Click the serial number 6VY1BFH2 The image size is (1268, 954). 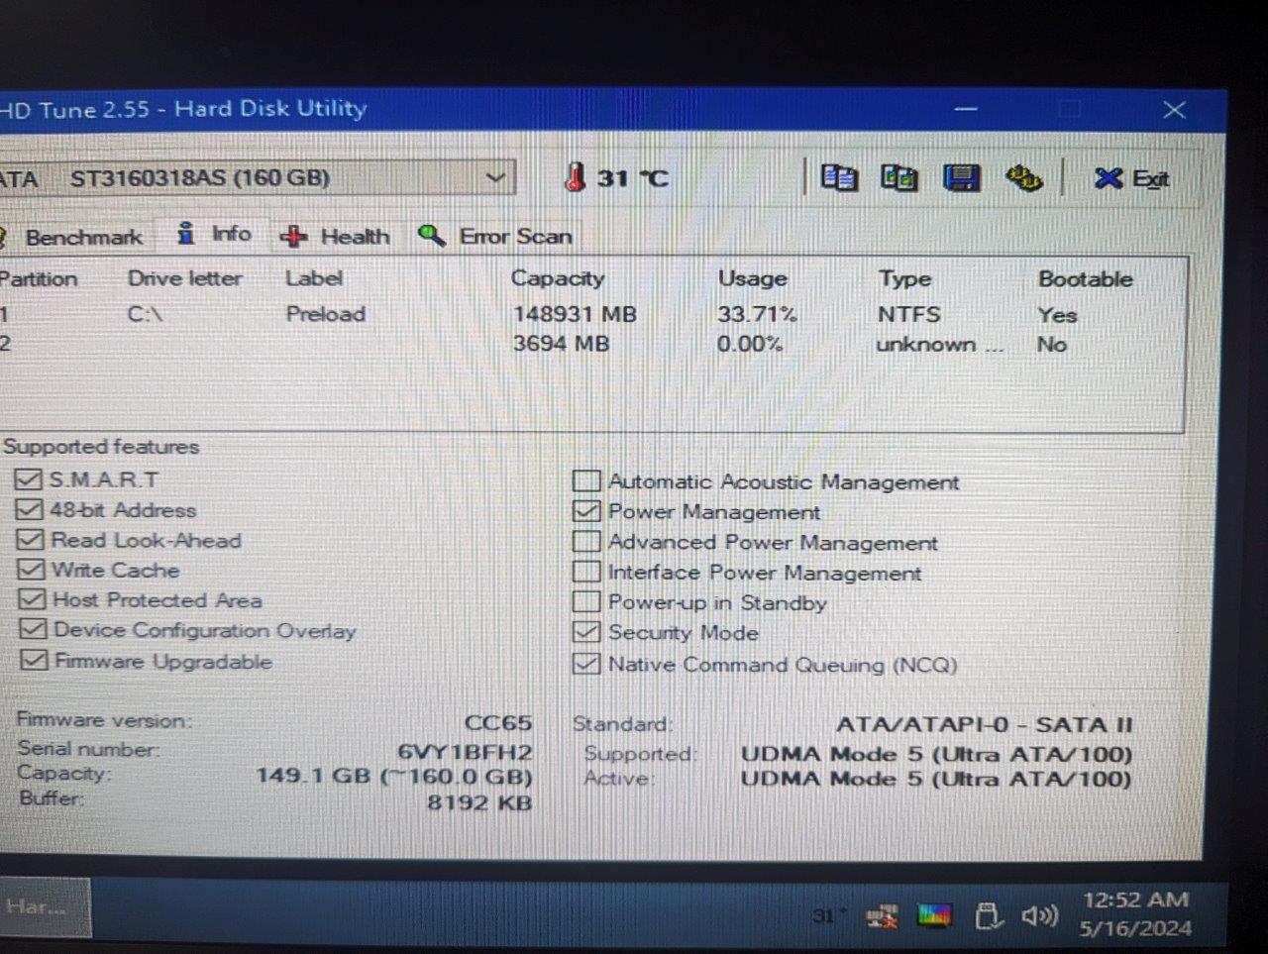pos(465,752)
